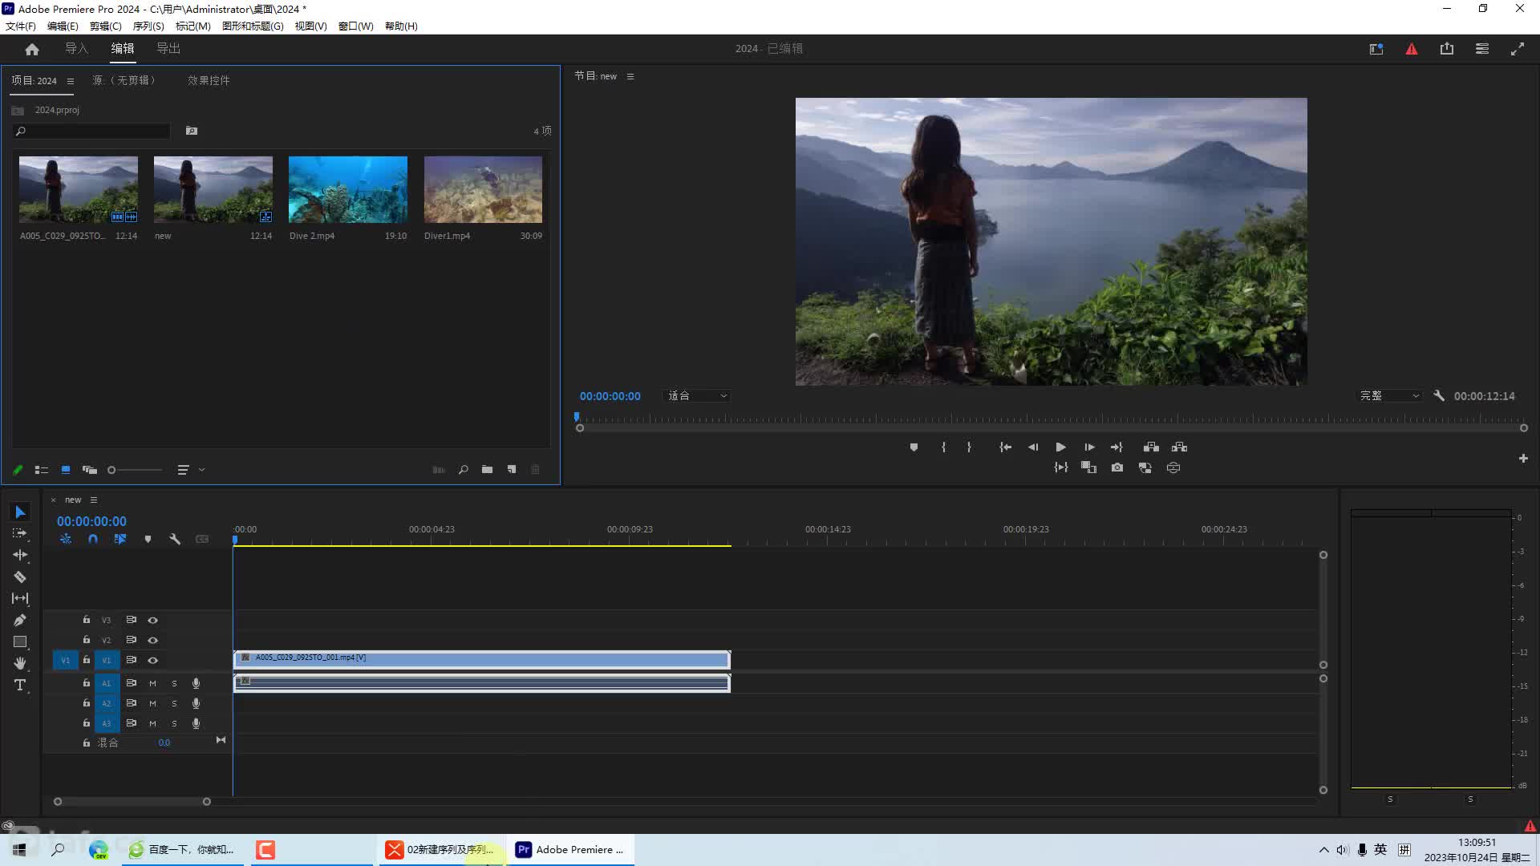Solo track A2
The width and height of the screenshot is (1540, 866).
(x=174, y=704)
